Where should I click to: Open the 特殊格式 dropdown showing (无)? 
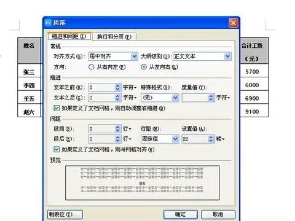(x=160, y=98)
